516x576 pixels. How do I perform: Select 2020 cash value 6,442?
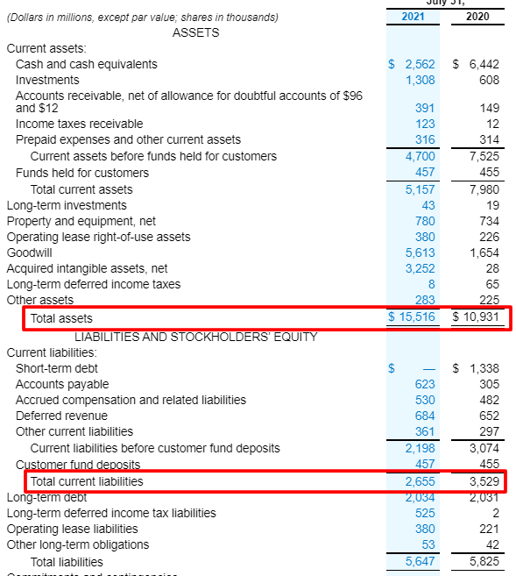coord(484,64)
